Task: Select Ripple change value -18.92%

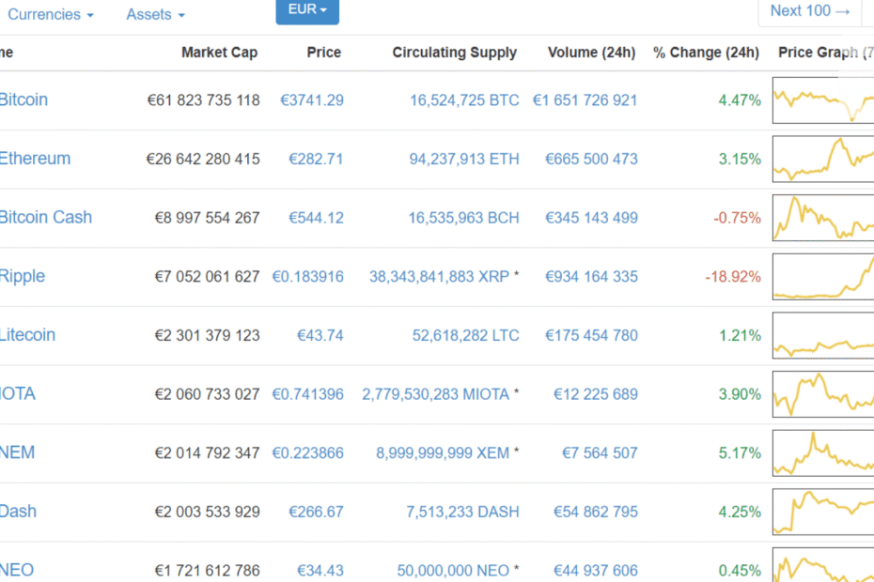Action: point(733,277)
